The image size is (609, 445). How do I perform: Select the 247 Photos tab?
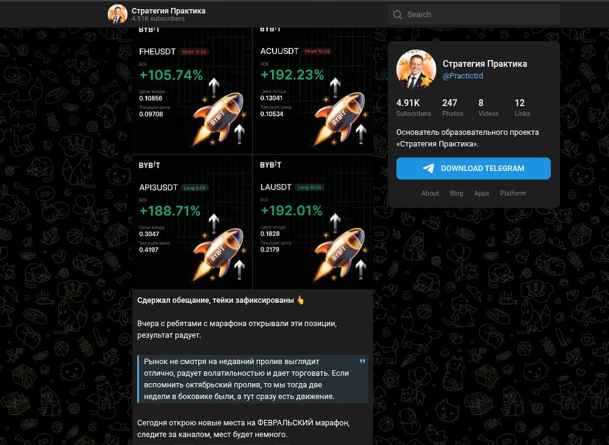(x=453, y=108)
